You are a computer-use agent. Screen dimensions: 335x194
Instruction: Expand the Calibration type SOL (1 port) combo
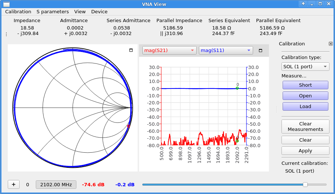[305, 67]
